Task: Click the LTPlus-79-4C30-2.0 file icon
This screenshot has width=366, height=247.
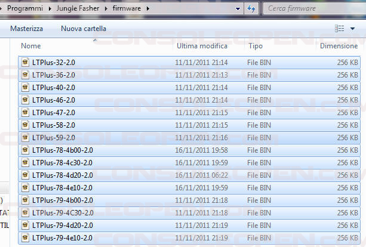Action: point(25,212)
